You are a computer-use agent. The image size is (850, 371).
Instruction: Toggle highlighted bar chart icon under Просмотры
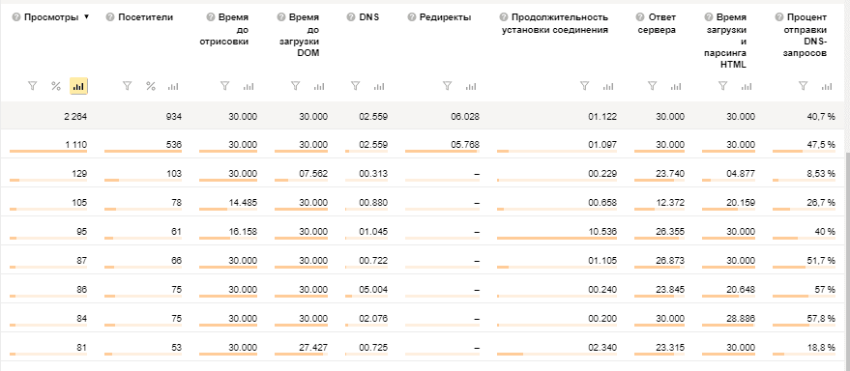[x=78, y=86]
